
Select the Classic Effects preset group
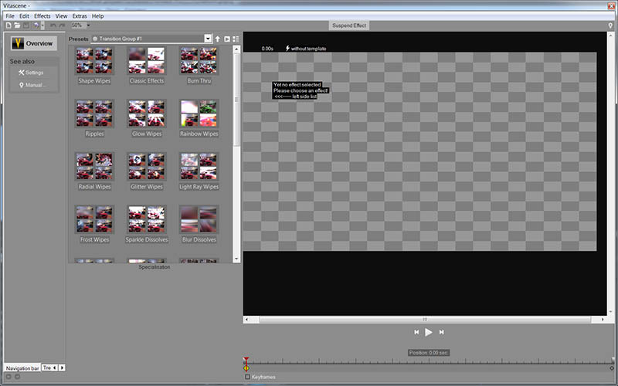pyautogui.click(x=147, y=66)
